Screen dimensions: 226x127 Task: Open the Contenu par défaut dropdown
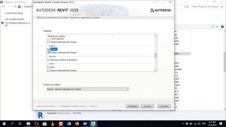pos(88,89)
